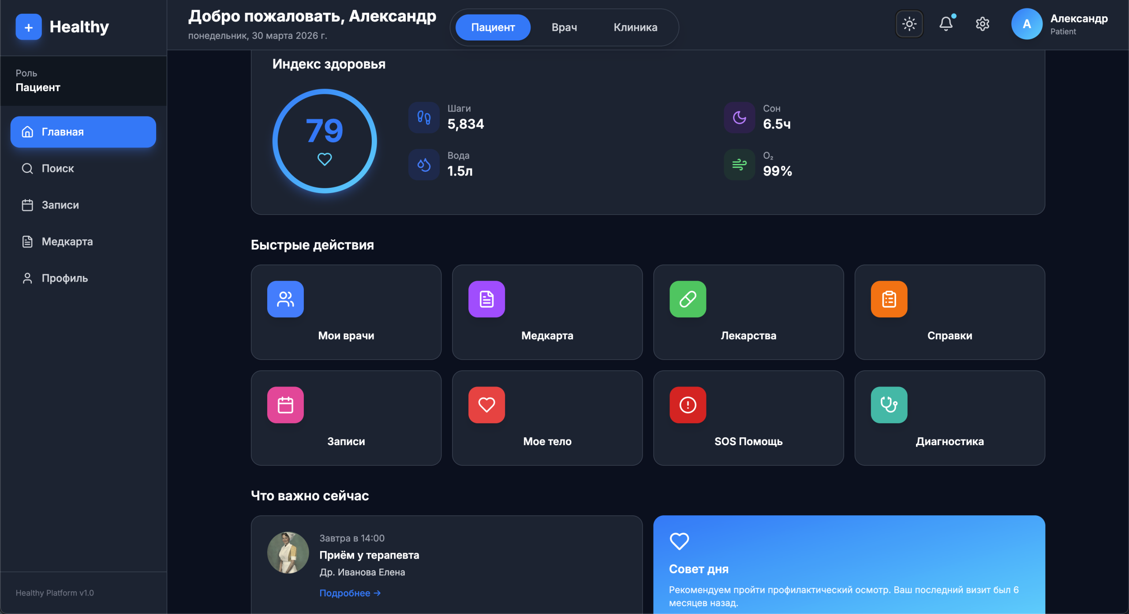Open Профиль in sidebar
This screenshot has width=1129, height=614.
64,278
